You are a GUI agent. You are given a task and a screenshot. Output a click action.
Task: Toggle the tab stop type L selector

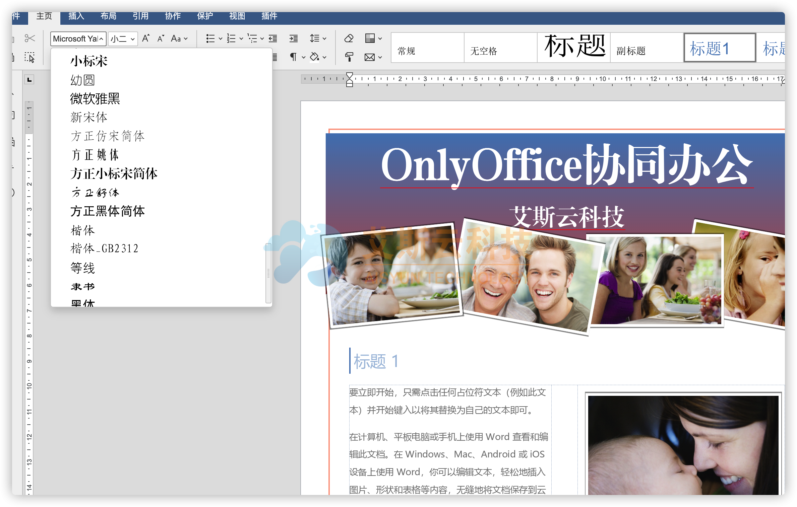pyautogui.click(x=29, y=80)
